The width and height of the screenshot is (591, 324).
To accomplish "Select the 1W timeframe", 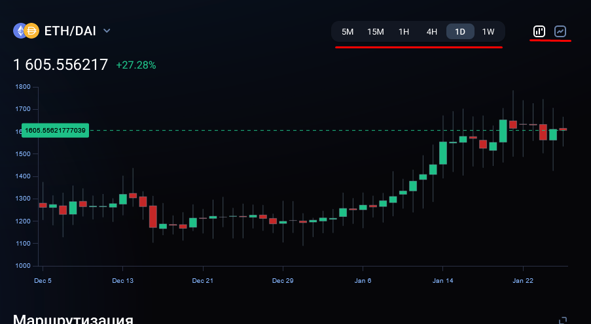I will pyautogui.click(x=488, y=31).
